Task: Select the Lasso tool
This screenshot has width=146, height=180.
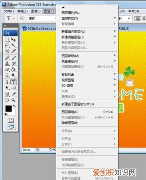Action: pos(7,45)
